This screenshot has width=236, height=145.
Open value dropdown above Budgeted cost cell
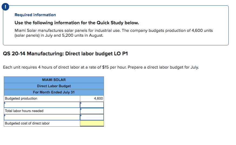pyautogui.click(x=92, y=117)
